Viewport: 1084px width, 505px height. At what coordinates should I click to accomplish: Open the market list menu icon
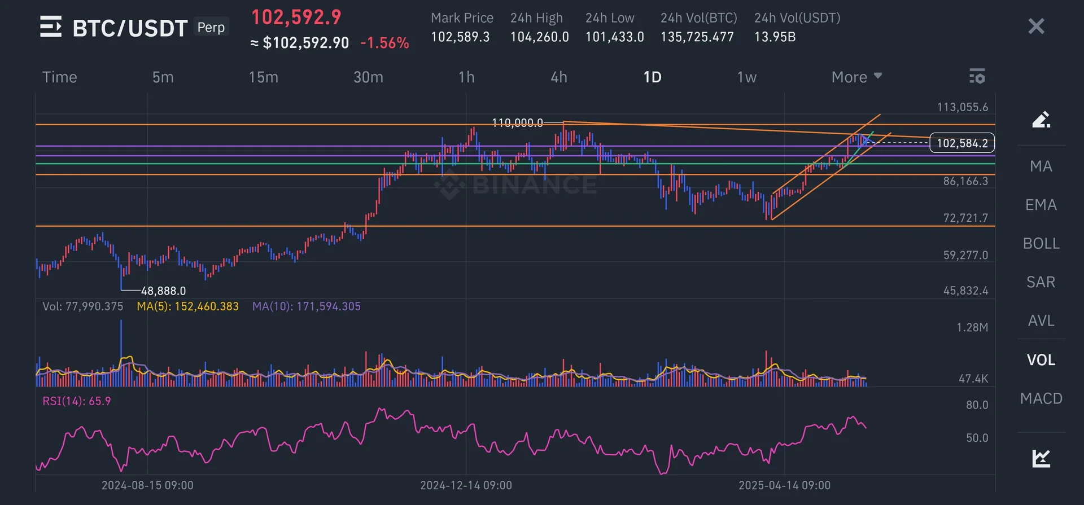click(x=51, y=27)
